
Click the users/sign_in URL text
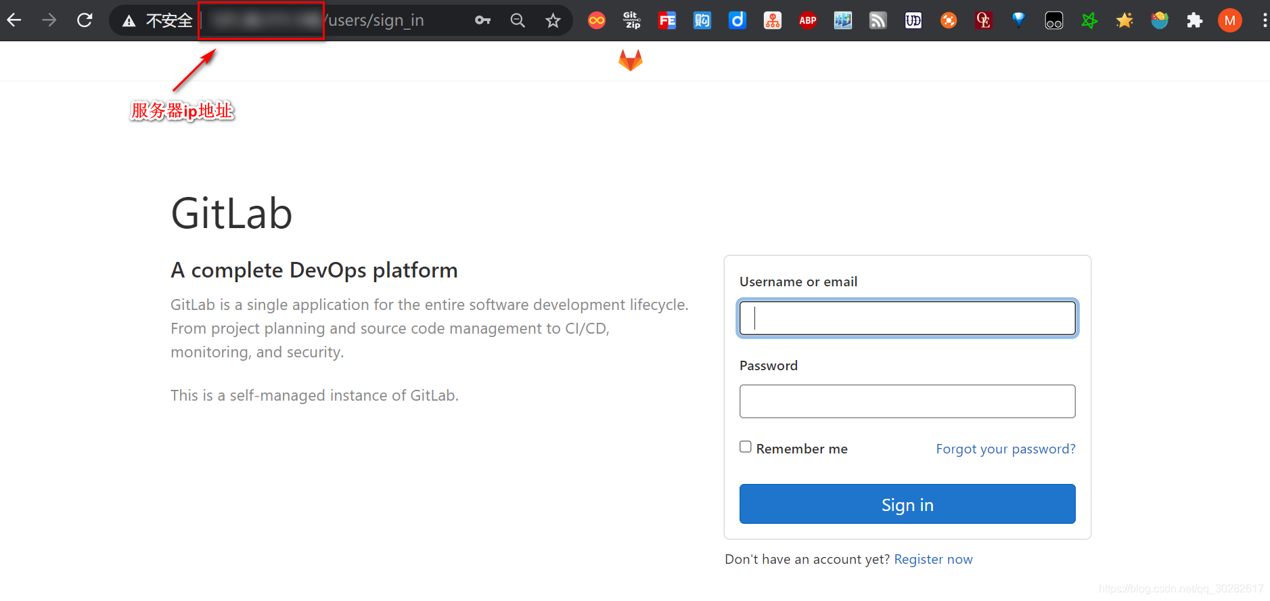click(x=374, y=20)
